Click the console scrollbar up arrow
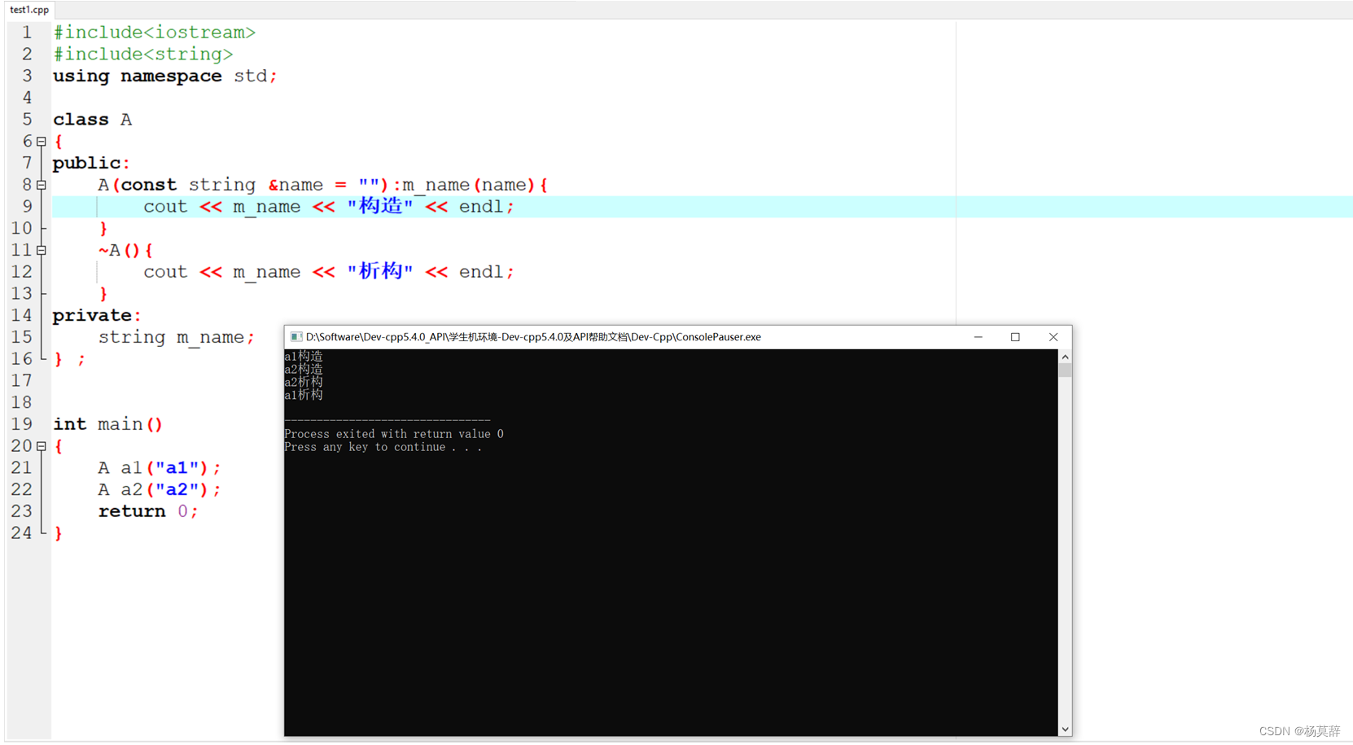 1065,357
